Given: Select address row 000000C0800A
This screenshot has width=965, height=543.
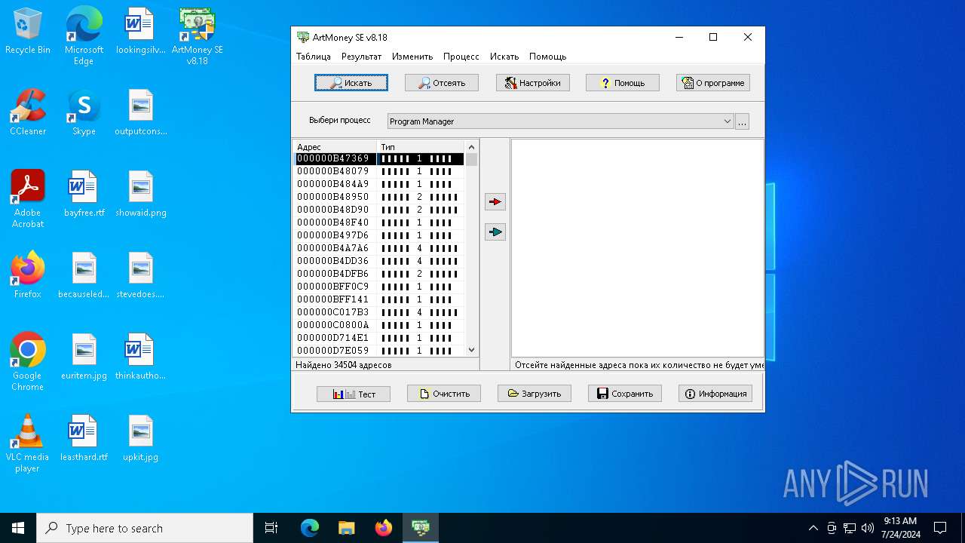Looking at the screenshot, I should [x=378, y=326].
